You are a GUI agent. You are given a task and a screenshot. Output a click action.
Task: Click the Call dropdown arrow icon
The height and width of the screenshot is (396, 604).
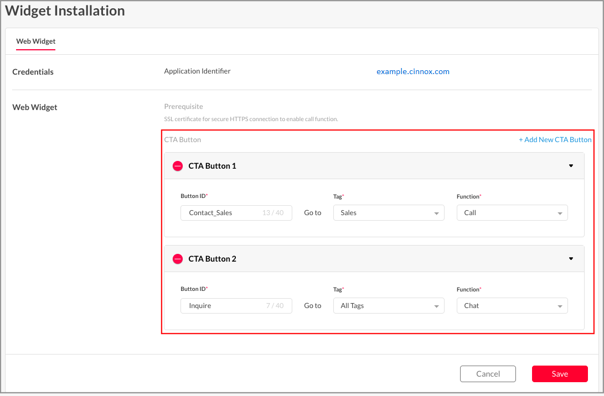click(560, 213)
